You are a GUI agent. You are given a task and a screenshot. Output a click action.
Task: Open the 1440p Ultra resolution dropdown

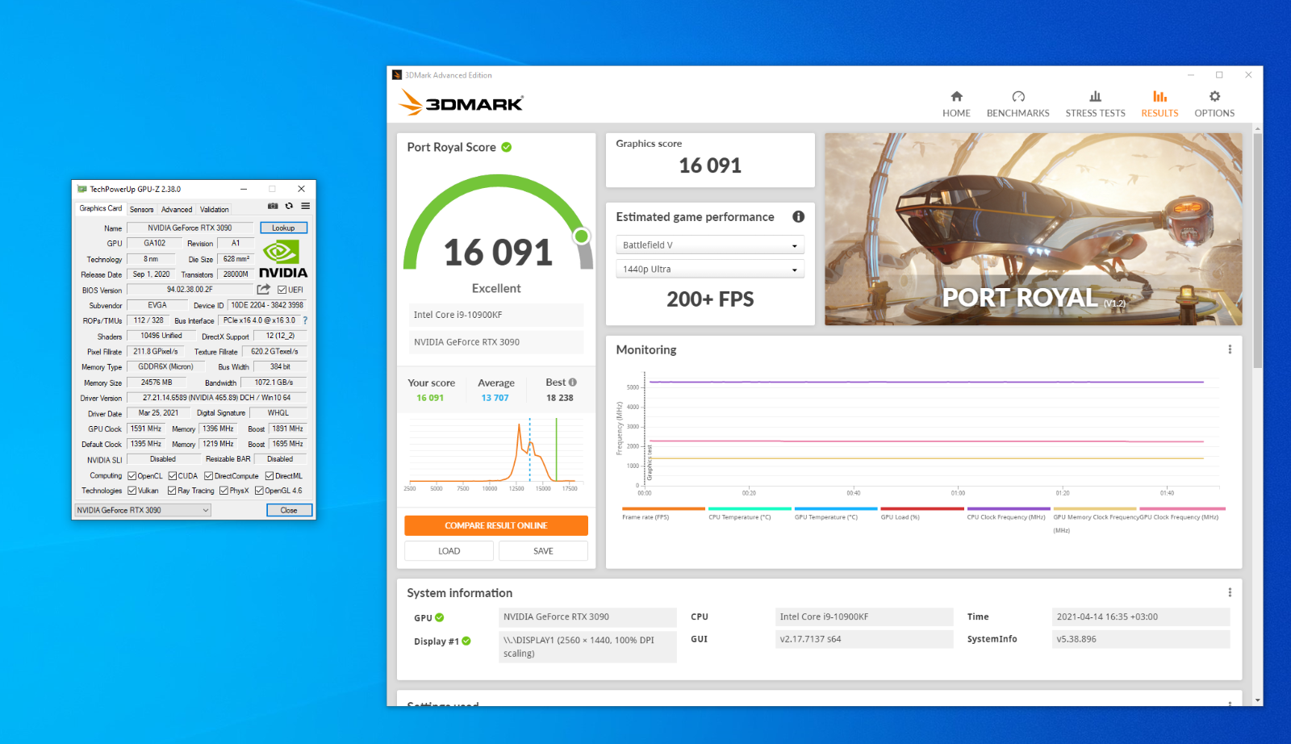[x=710, y=270]
